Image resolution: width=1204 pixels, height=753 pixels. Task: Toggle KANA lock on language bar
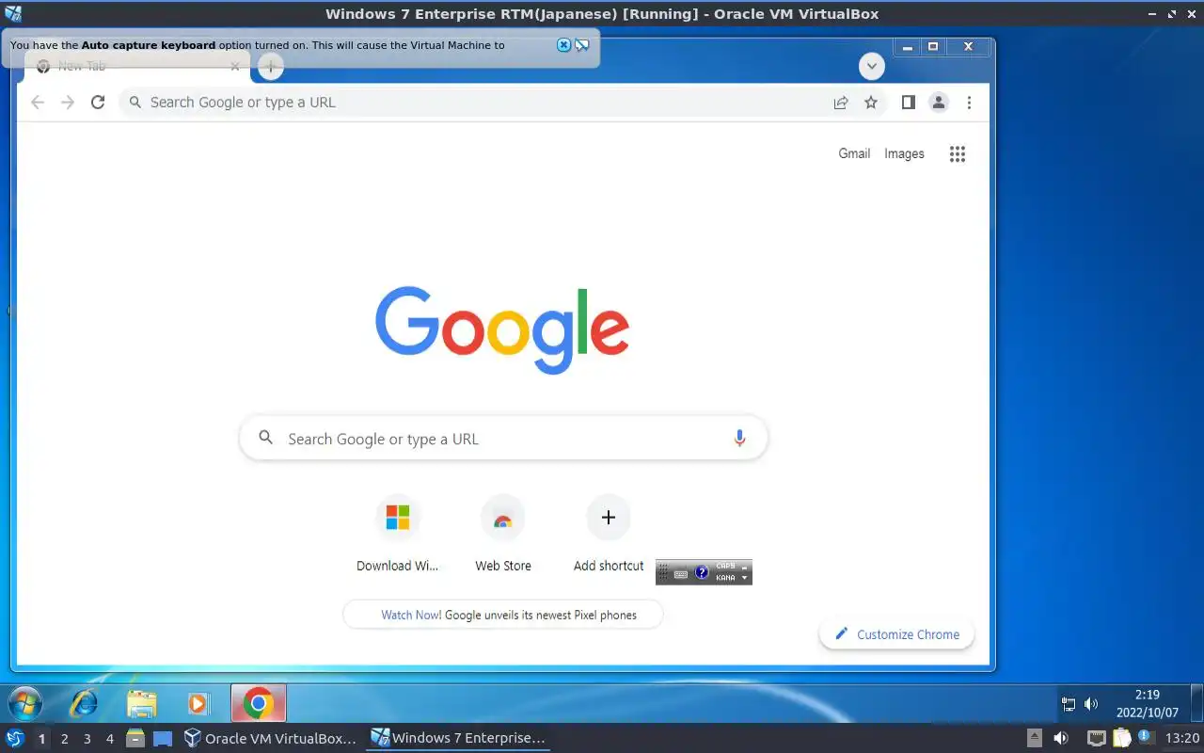point(725,577)
